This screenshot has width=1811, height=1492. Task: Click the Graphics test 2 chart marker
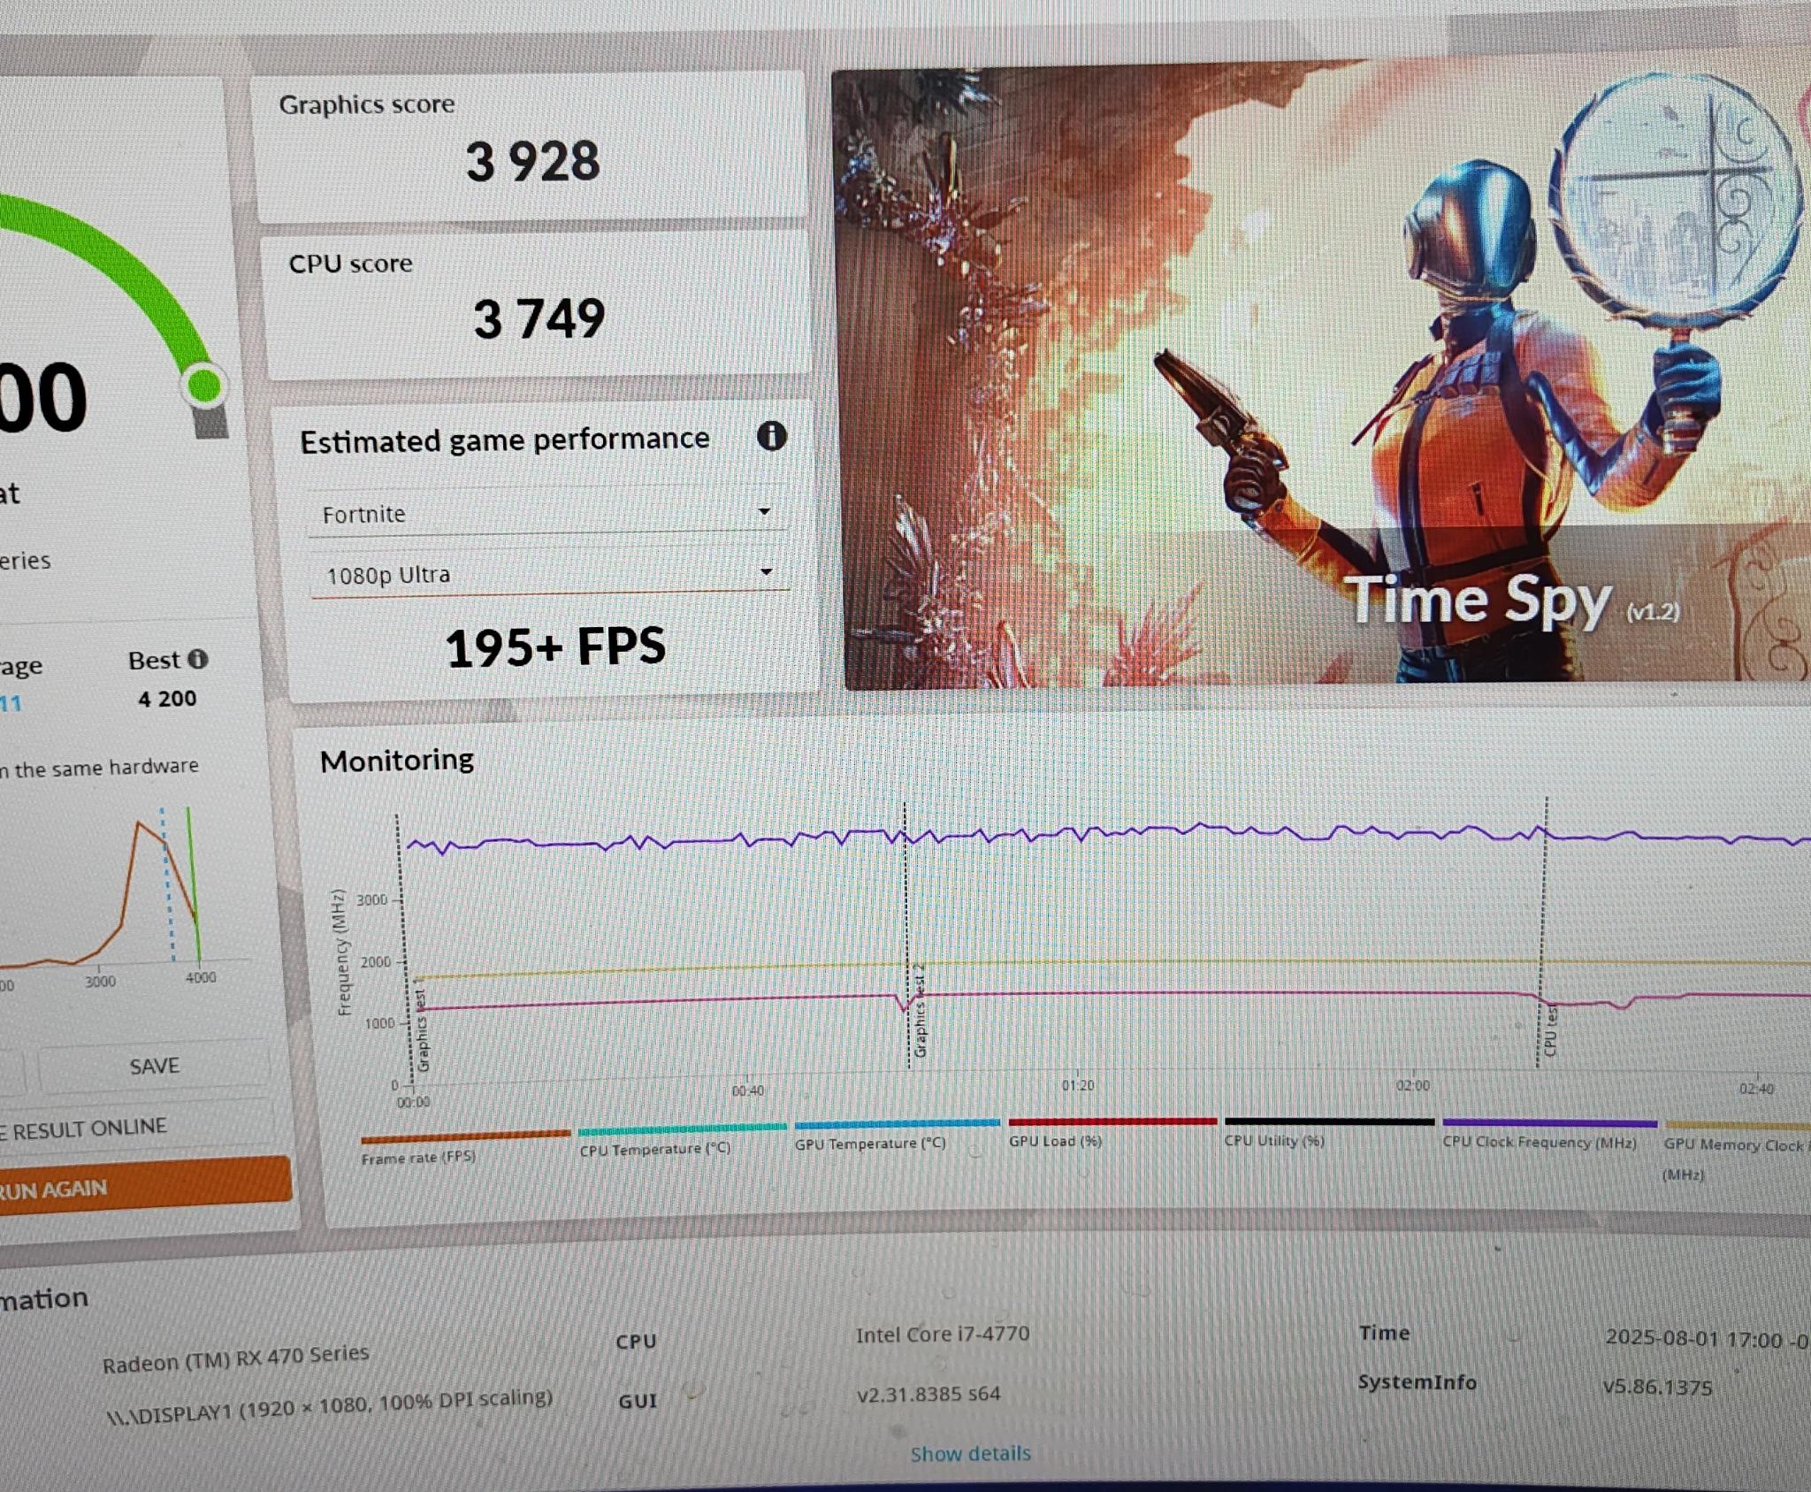(920, 1011)
